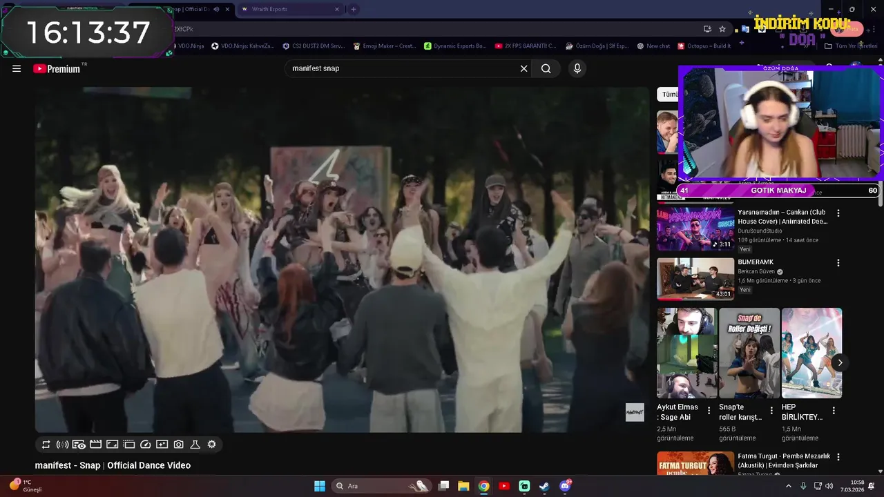
Task: Start voice search with microphone
Action: [x=577, y=68]
